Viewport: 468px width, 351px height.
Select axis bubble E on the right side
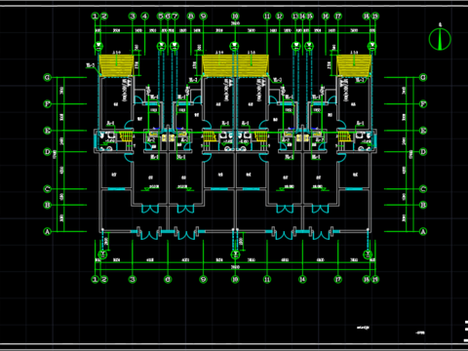click(x=423, y=131)
